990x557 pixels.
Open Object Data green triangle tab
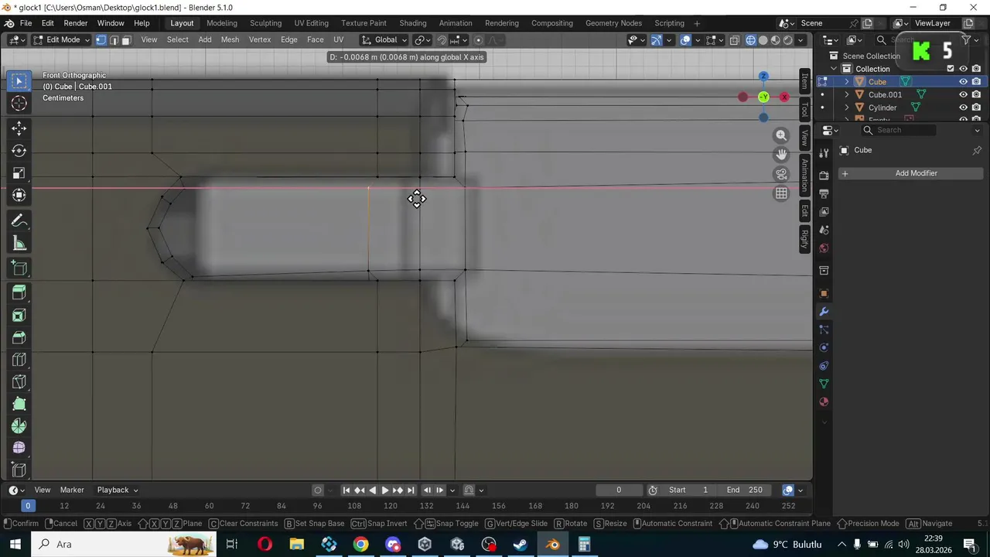pyautogui.click(x=824, y=384)
